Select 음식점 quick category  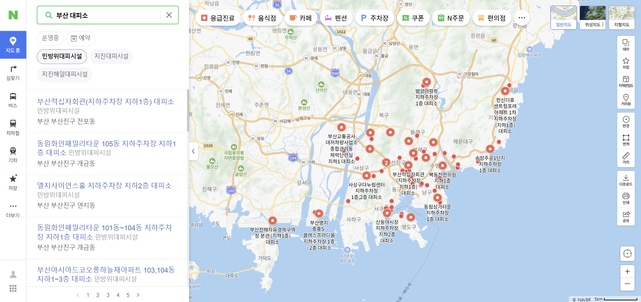tap(262, 18)
